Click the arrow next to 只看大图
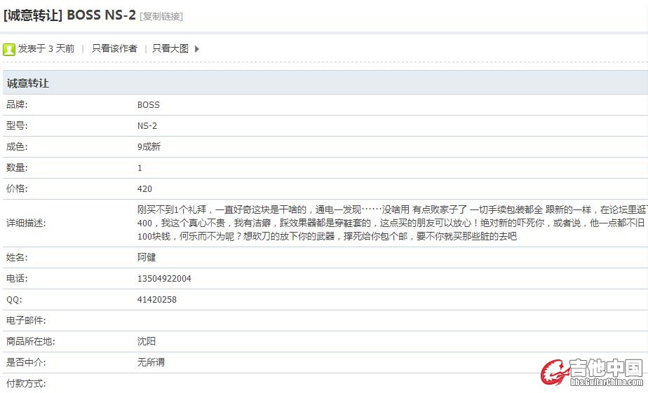 coord(196,49)
